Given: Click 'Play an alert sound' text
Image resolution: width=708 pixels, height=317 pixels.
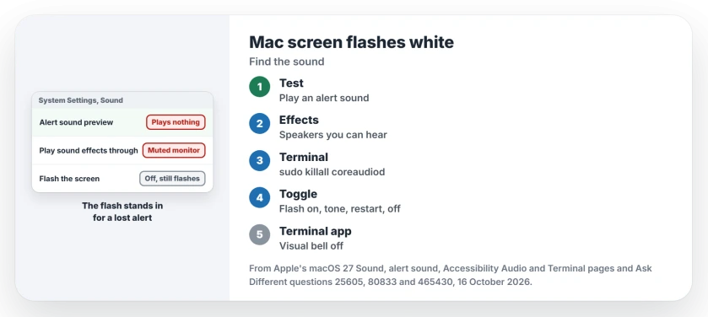Looking at the screenshot, I should click(x=324, y=98).
